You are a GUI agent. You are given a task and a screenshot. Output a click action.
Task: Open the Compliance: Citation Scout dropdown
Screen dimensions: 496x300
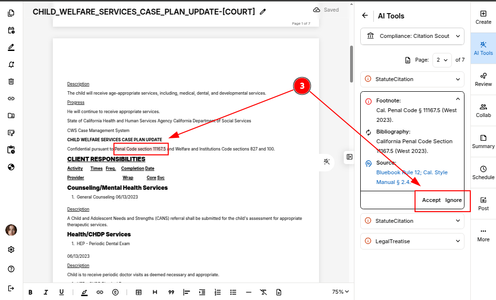[x=412, y=36]
